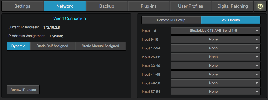Switch to Digital Patching tab

(232, 6)
